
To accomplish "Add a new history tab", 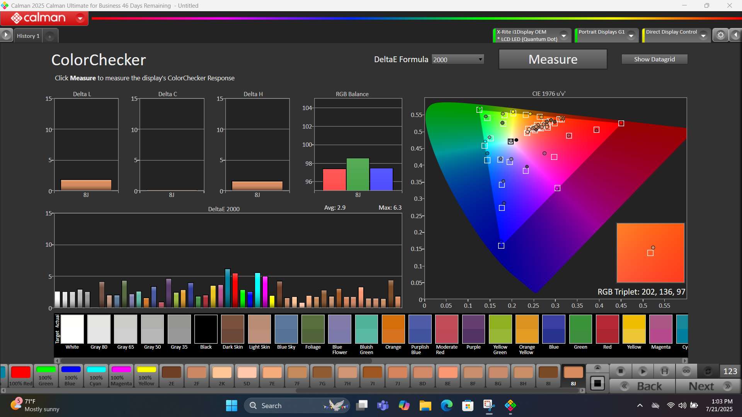I will [49, 36].
